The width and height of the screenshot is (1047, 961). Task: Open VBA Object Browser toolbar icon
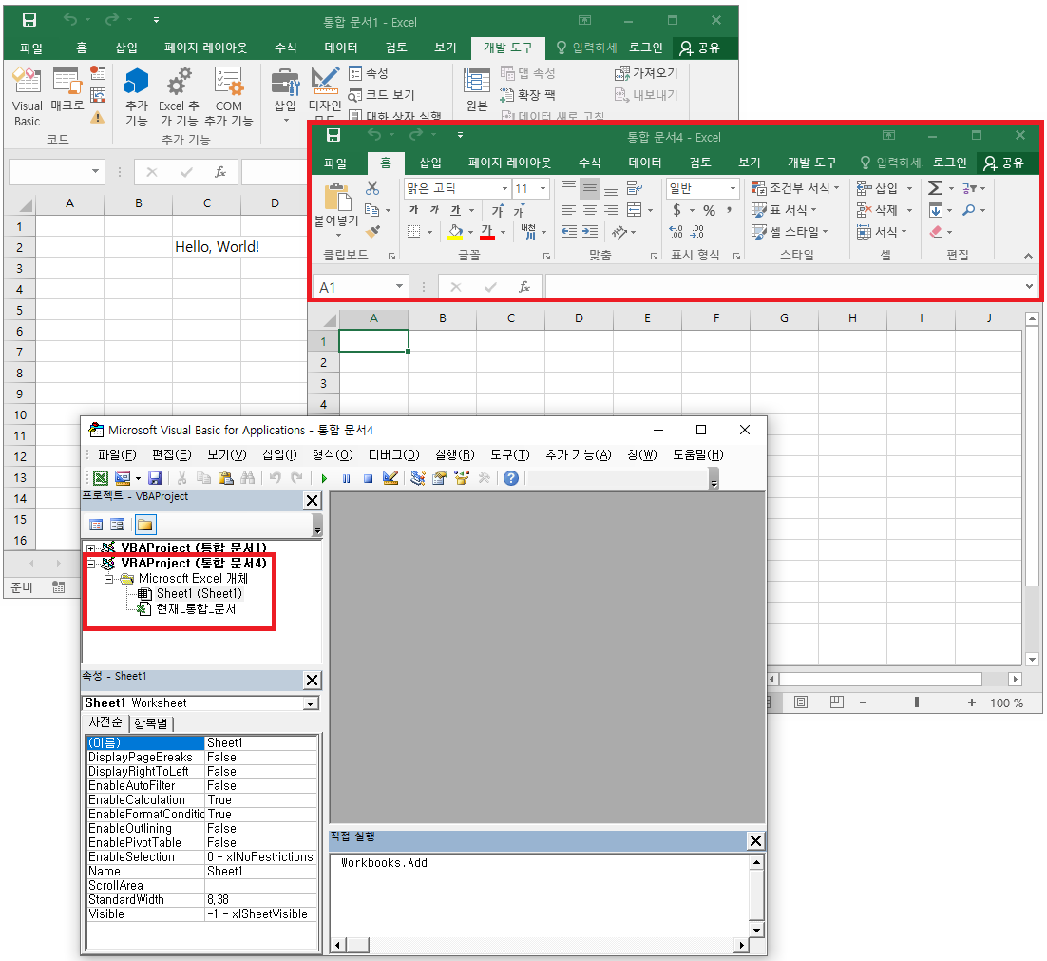point(462,478)
